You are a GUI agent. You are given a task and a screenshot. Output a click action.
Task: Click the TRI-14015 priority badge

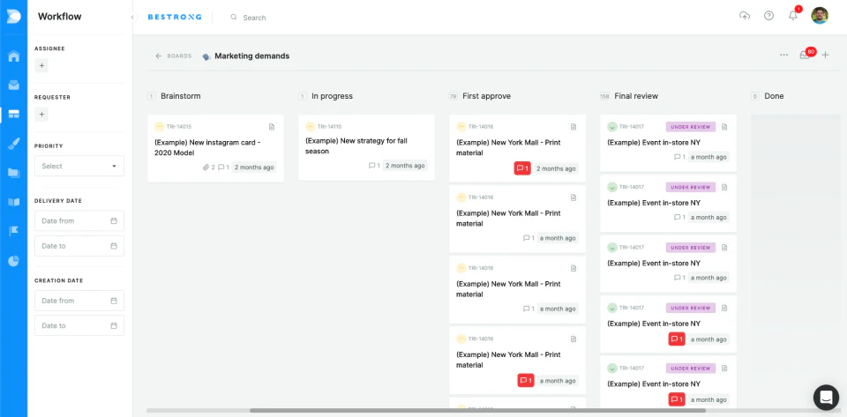click(x=159, y=127)
